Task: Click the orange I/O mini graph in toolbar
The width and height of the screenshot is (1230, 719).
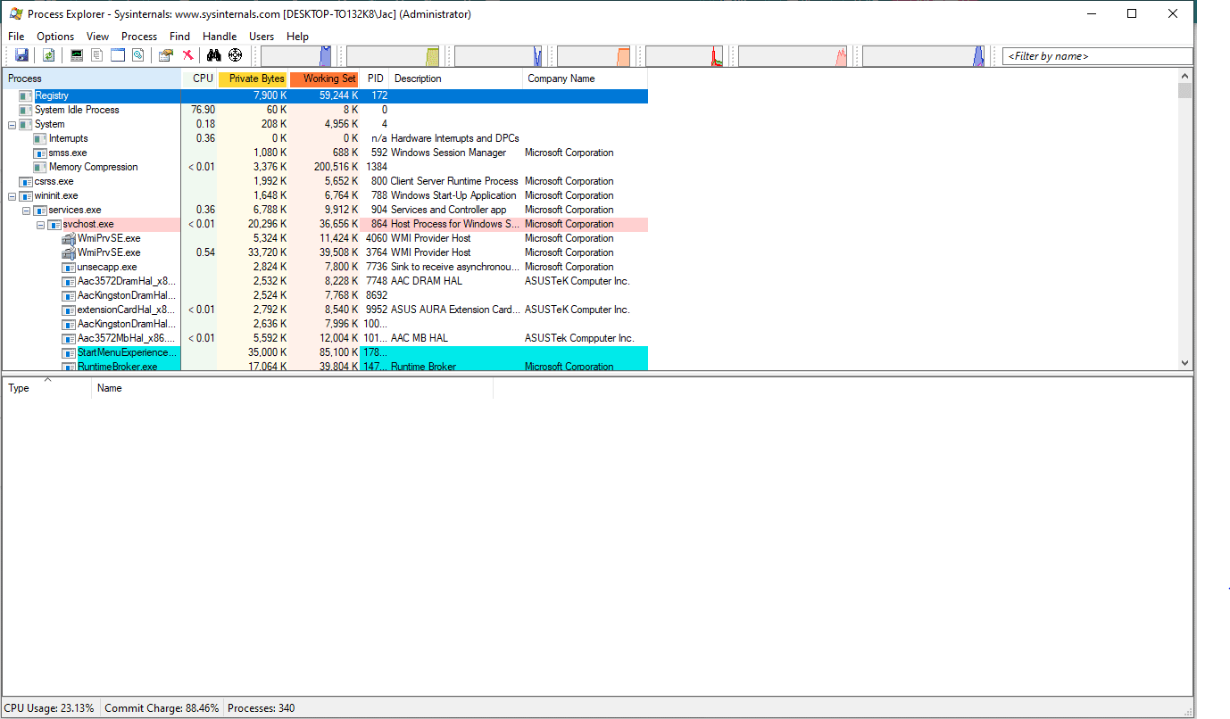Action: [x=593, y=56]
